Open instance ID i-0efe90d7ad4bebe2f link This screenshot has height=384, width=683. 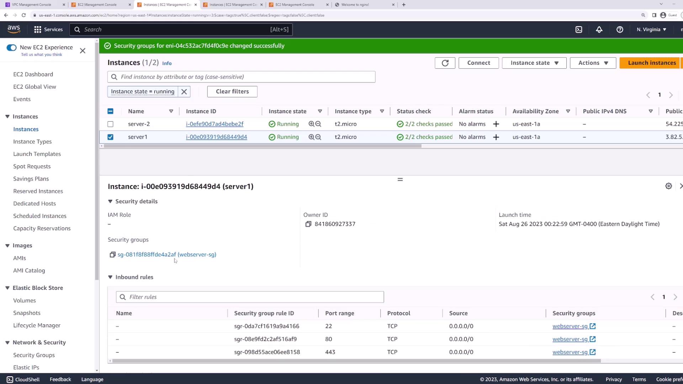click(215, 124)
